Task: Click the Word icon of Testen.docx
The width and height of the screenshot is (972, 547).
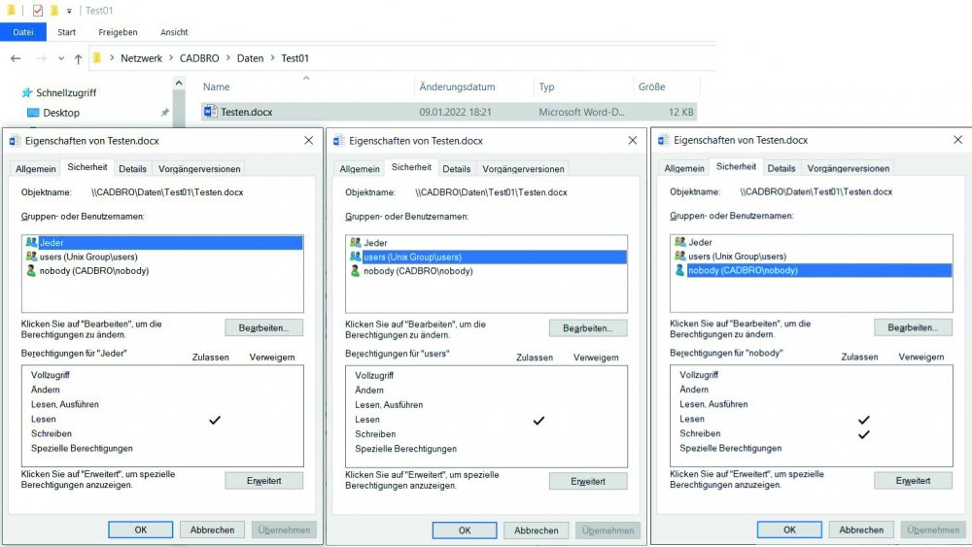Action: click(x=210, y=112)
